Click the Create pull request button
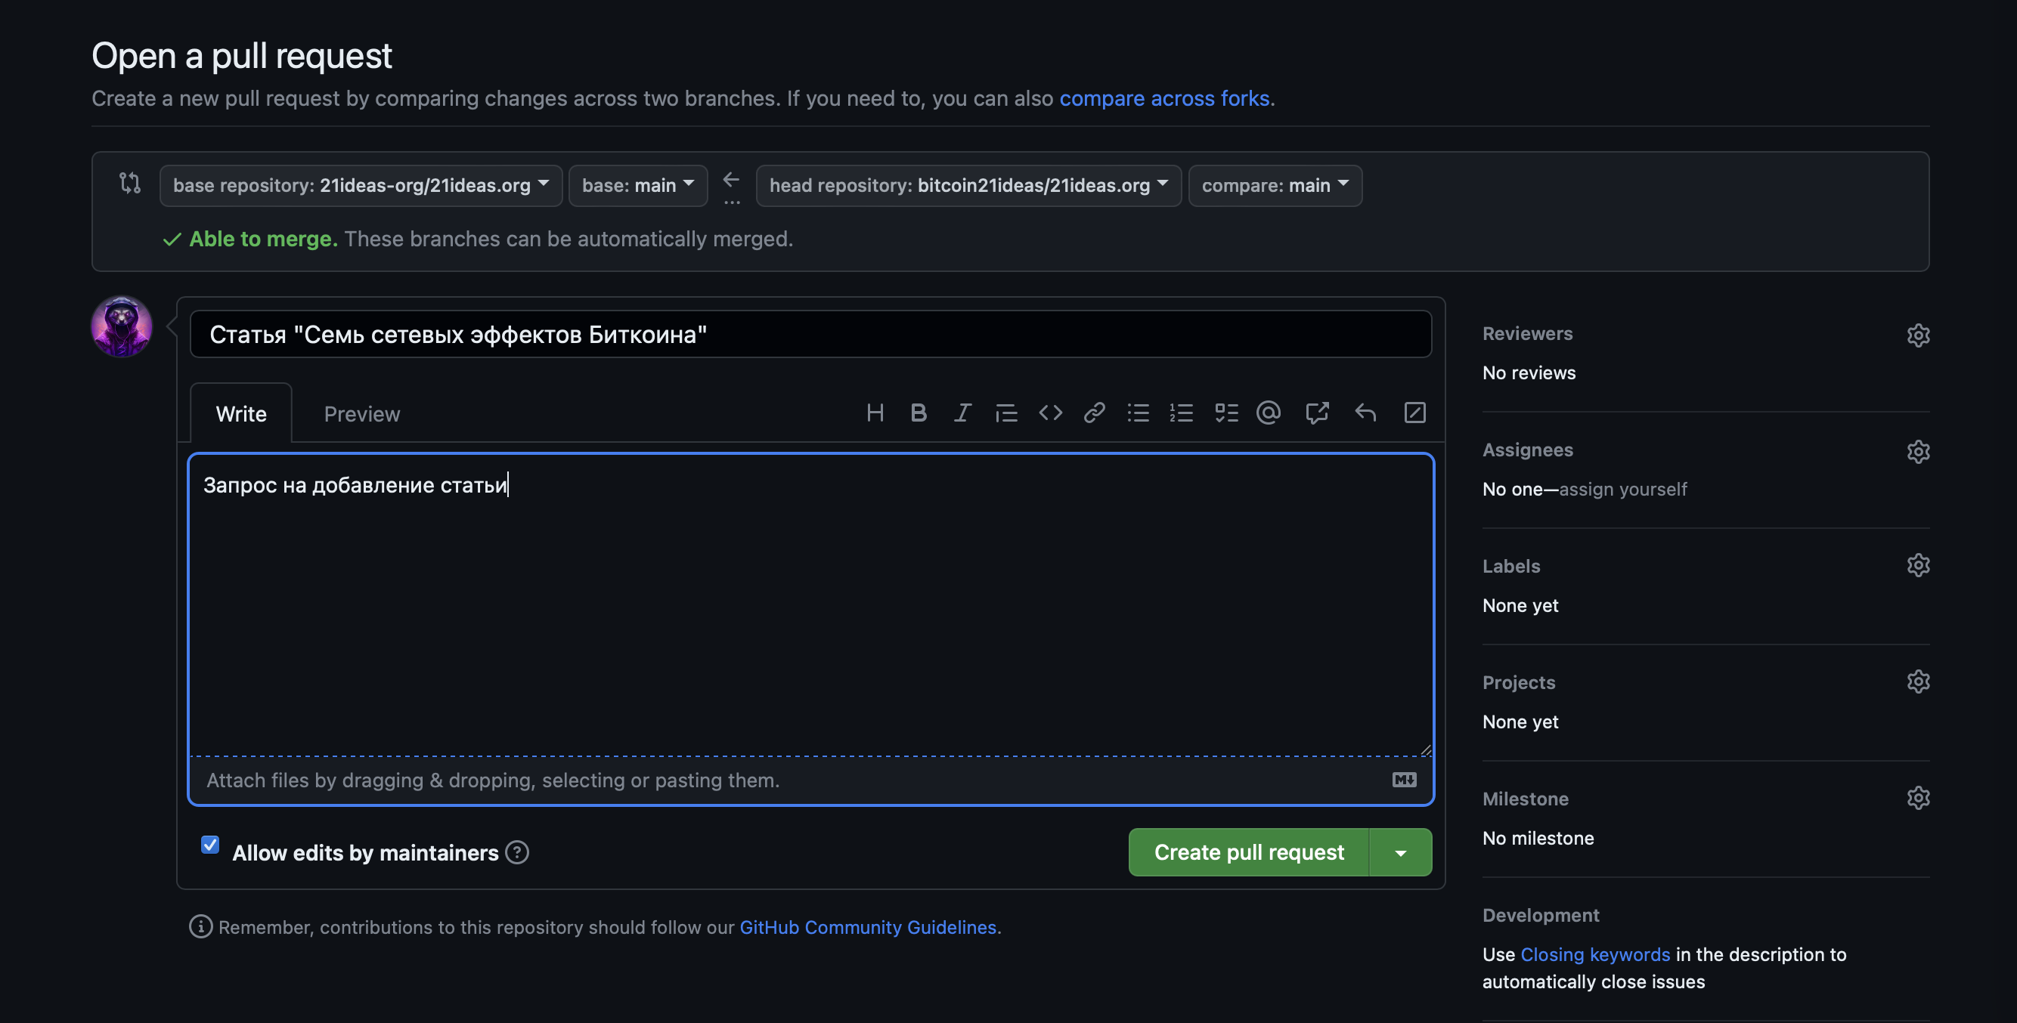The height and width of the screenshot is (1023, 2017). point(1248,852)
